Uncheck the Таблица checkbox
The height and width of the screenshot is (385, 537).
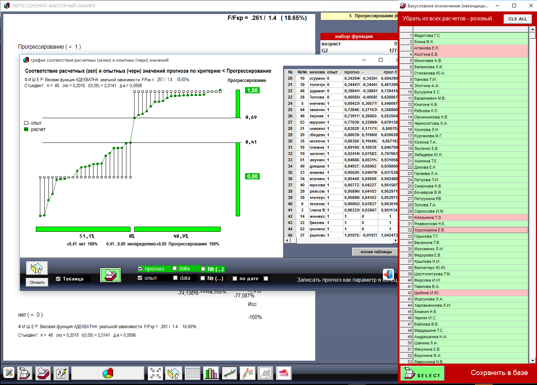[x=58, y=279]
